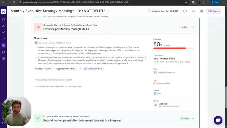This screenshot has width=227, height=128.
Task: Open the hierarchy/plans sidebar icon
Action: click(4, 26)
